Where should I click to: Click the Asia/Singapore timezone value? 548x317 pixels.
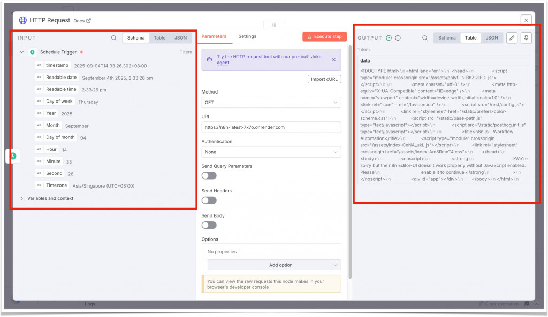(x=103, y=185)
